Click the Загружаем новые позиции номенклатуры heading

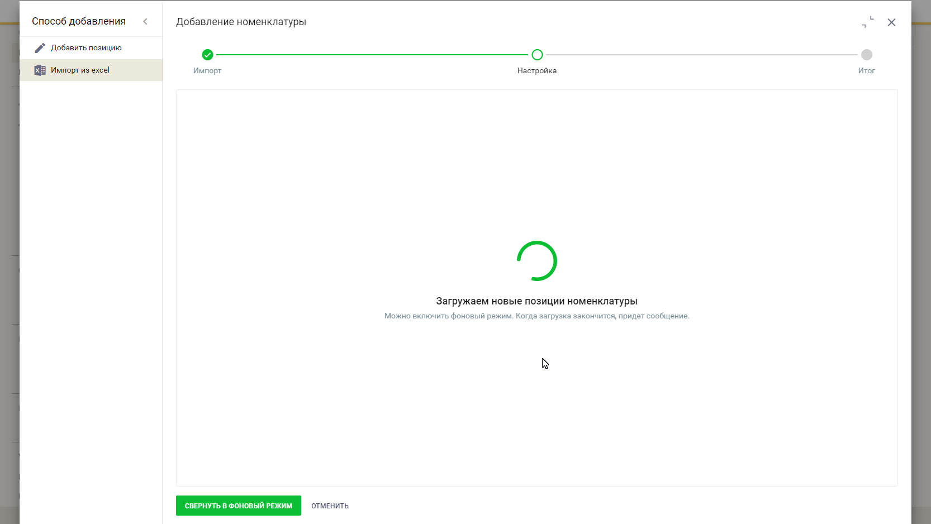[537, 301]
